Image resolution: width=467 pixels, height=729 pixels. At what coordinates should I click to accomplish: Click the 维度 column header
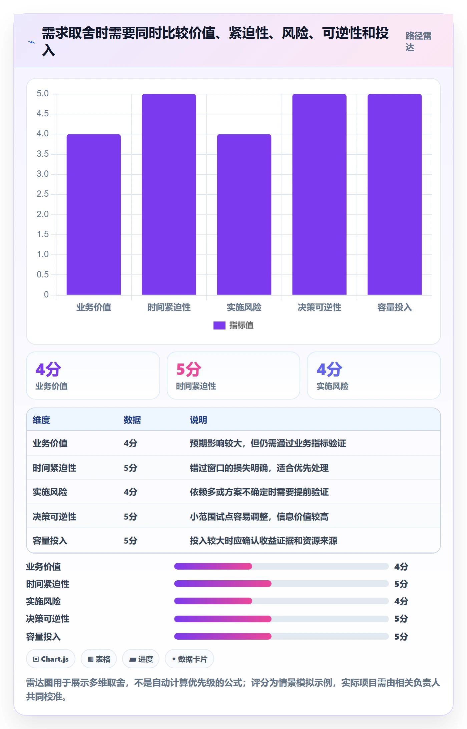pyautogui.click(x=41, y=420)
